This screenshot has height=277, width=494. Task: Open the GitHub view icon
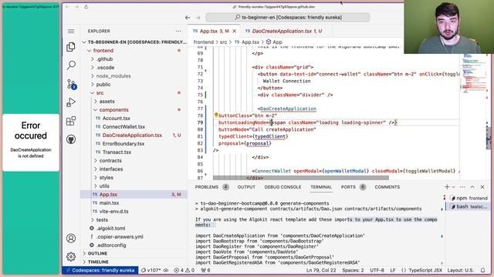click(71, 139)
